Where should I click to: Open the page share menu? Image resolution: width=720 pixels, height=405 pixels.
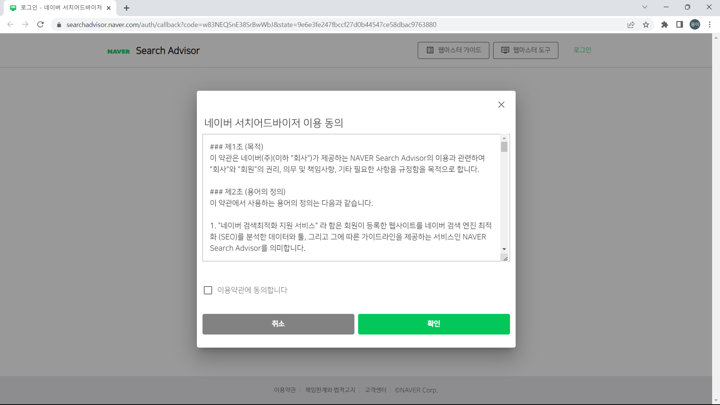click(631, 24)
